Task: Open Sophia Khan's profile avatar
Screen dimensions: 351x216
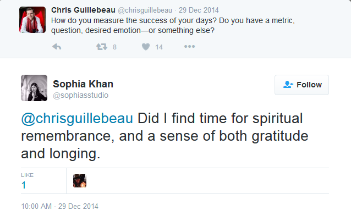Action: 34,88
